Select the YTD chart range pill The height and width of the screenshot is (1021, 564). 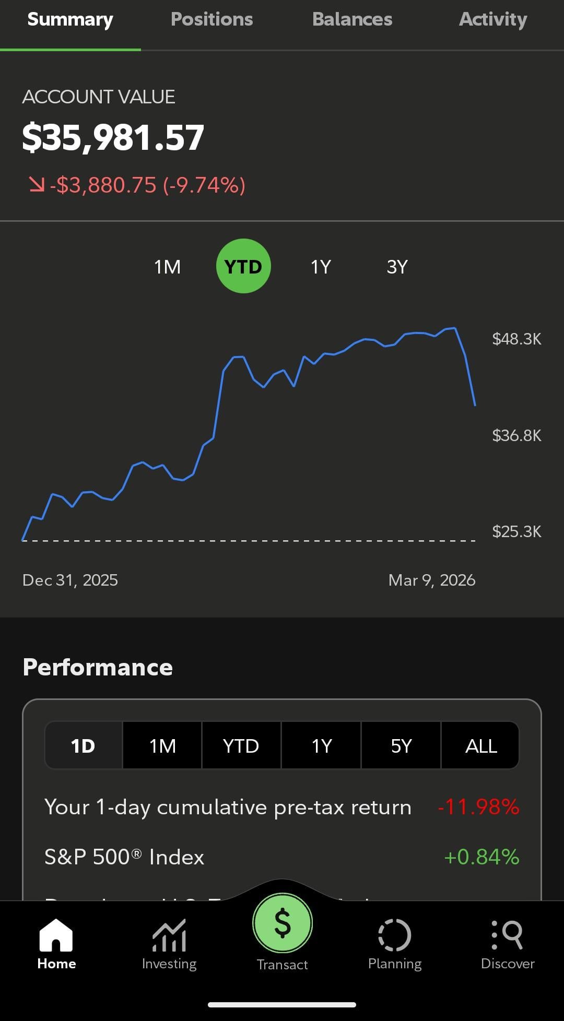pos(243,266)
